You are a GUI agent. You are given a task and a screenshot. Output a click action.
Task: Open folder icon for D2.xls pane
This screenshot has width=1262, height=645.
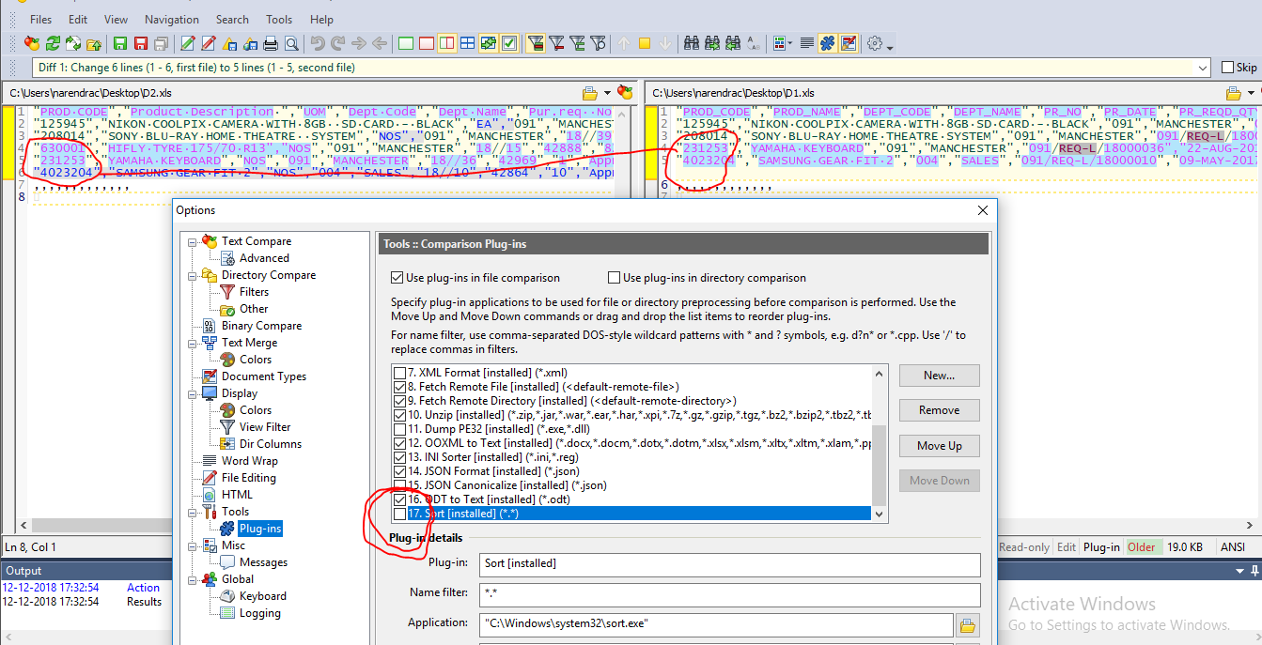(590, 93)
